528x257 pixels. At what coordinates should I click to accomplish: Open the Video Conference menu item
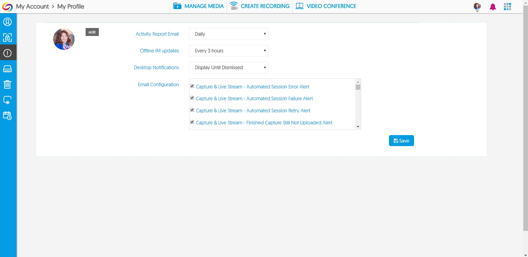tap(326, 6)
